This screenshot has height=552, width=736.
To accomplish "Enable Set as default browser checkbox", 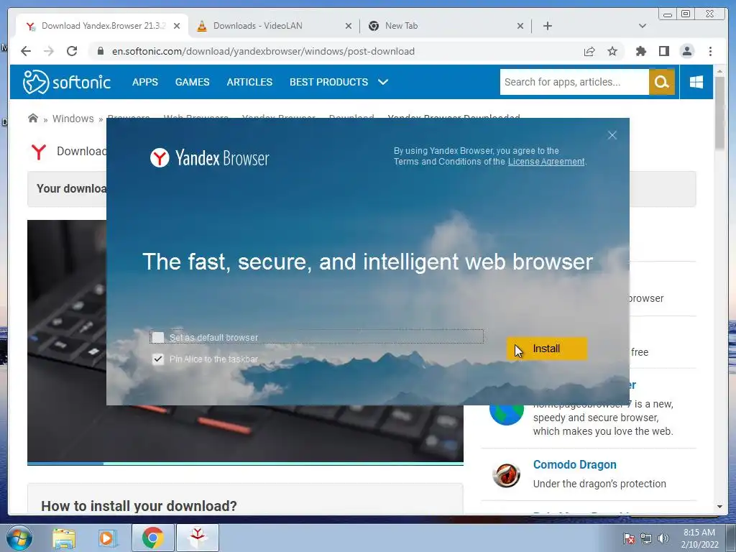I will (158, 338).
